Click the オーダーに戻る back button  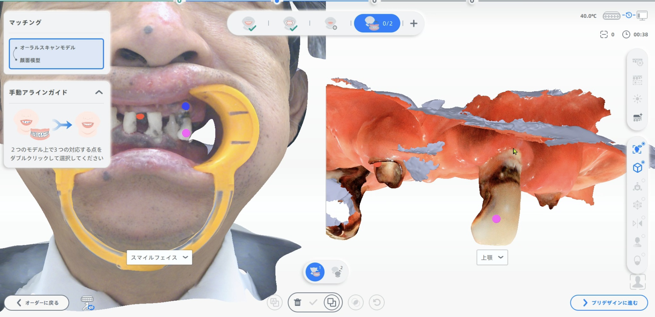[37, 303]
